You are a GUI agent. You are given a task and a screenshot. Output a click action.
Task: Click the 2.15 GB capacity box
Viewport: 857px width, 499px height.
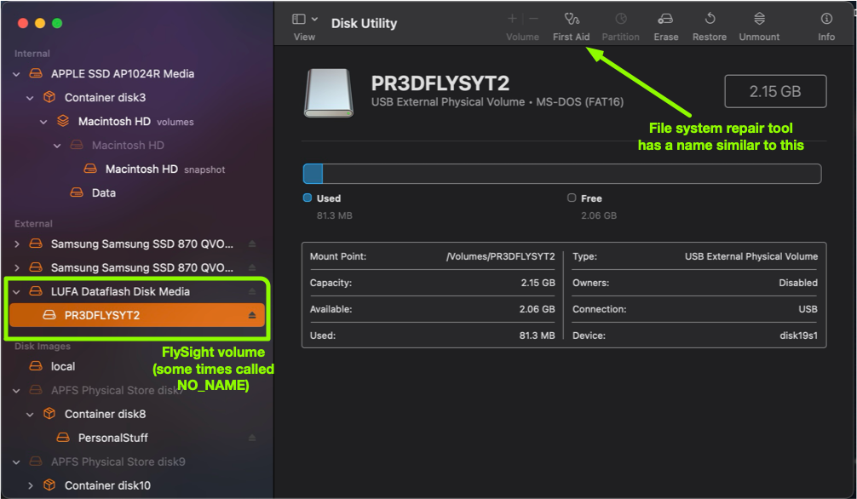[x=775, y=91]
